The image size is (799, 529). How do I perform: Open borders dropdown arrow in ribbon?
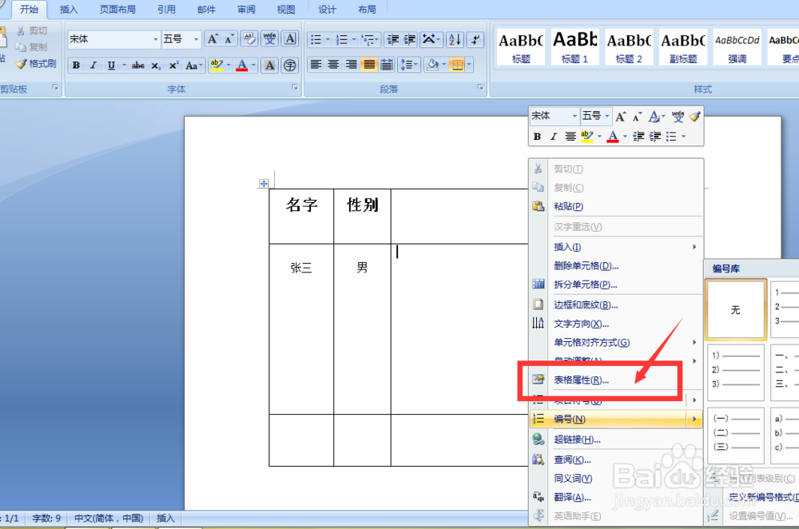click(x=469, y=65)
